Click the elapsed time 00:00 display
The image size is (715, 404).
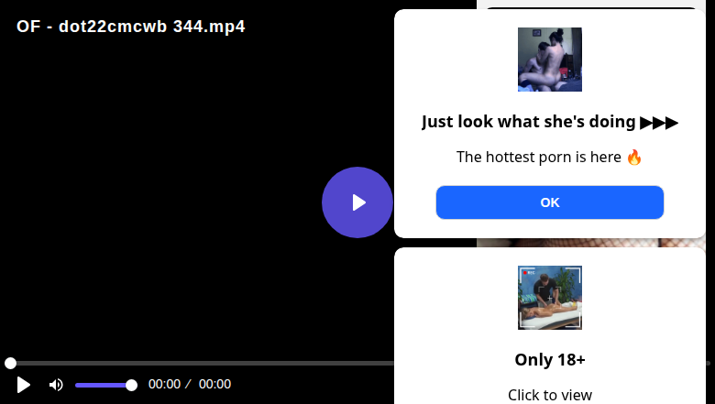click(x=164, y=385)
